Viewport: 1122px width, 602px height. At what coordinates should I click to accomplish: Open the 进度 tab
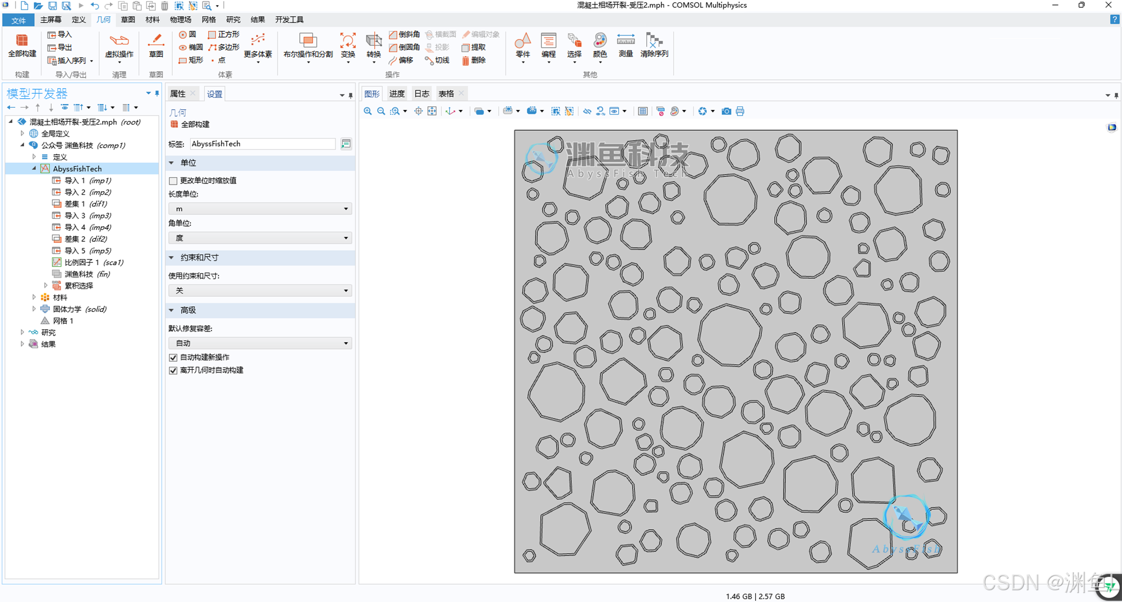click(x=397, y=94)
